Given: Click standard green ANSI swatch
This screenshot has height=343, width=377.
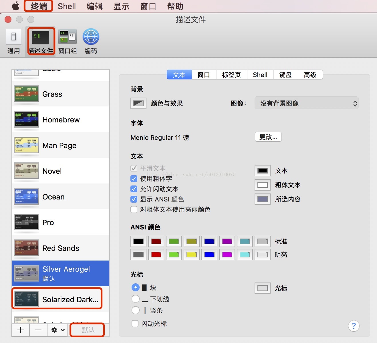Looking at the screenshot, I should coord(174,241).
